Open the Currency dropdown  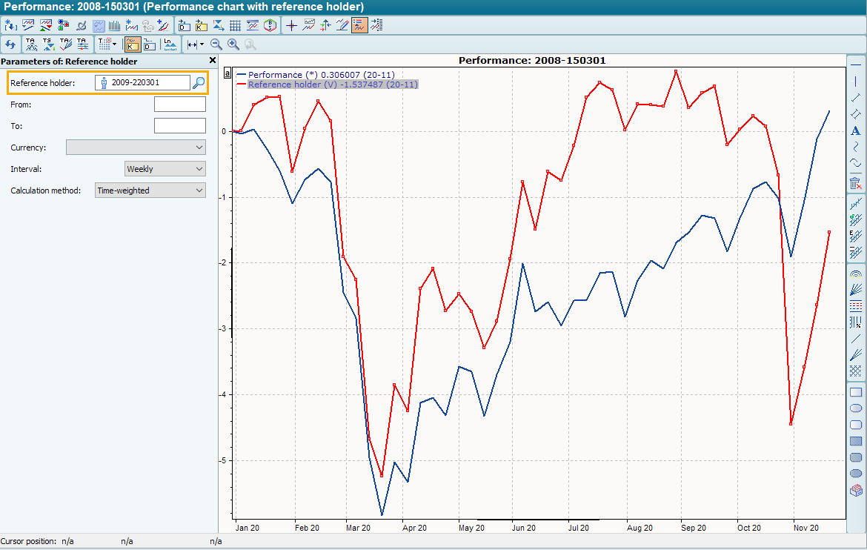pyautogui.click(x=136, y=148)
